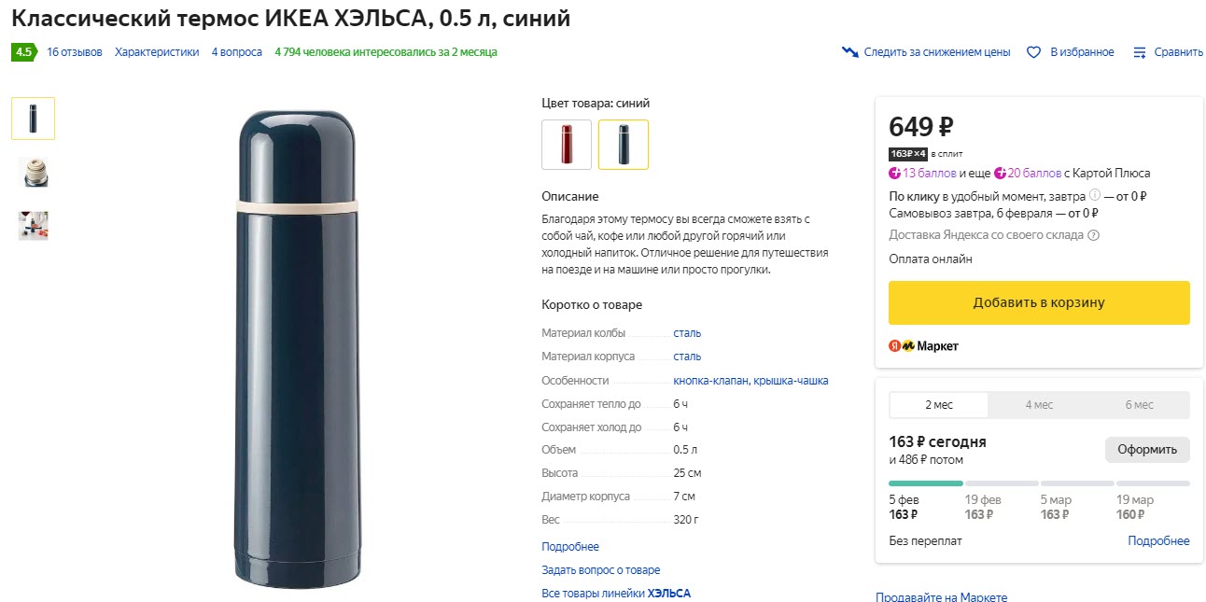Viewport: 1206px width, 602px height.
Task: Select the red thermos color variant
Action: [x=567, y=145]
